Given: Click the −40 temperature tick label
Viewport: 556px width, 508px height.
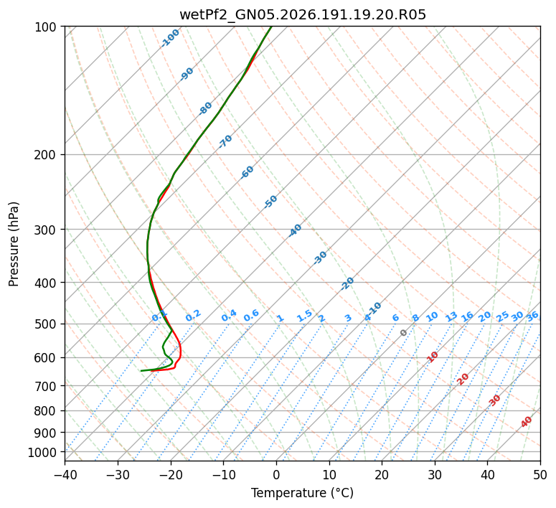Looking at the screenshot, I should tap(65, 475).
